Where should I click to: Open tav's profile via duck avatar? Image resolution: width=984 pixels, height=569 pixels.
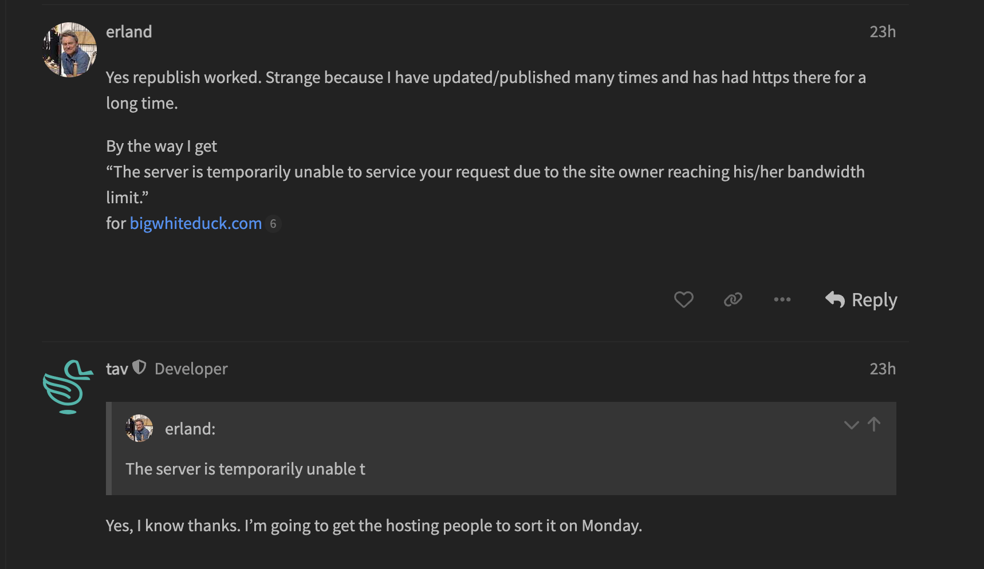(x=68, y=386)
